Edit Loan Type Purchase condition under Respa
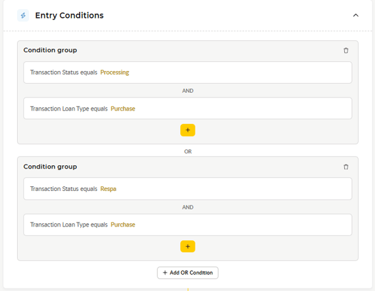Viewport: 375px width, 291px height. (x=187, y=225)
